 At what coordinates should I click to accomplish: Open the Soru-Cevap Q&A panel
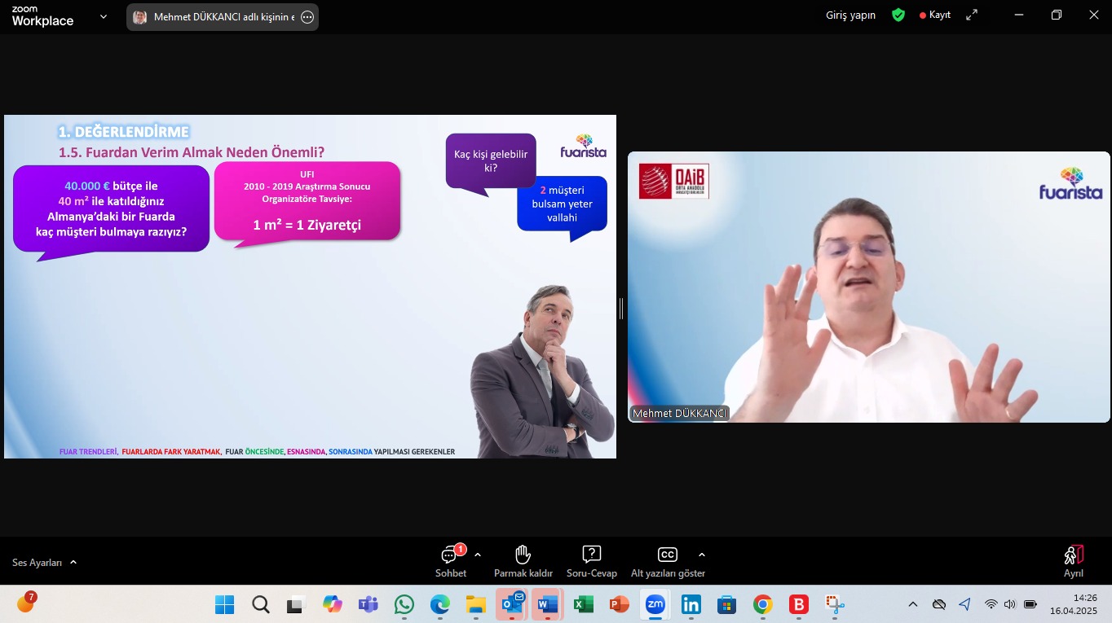click(592, 561)
